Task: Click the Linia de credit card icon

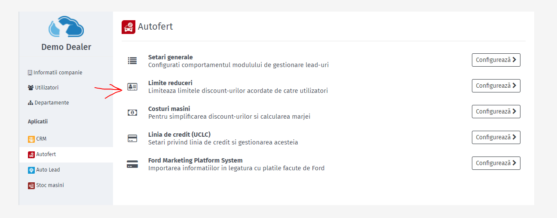Action: (132, 138)
